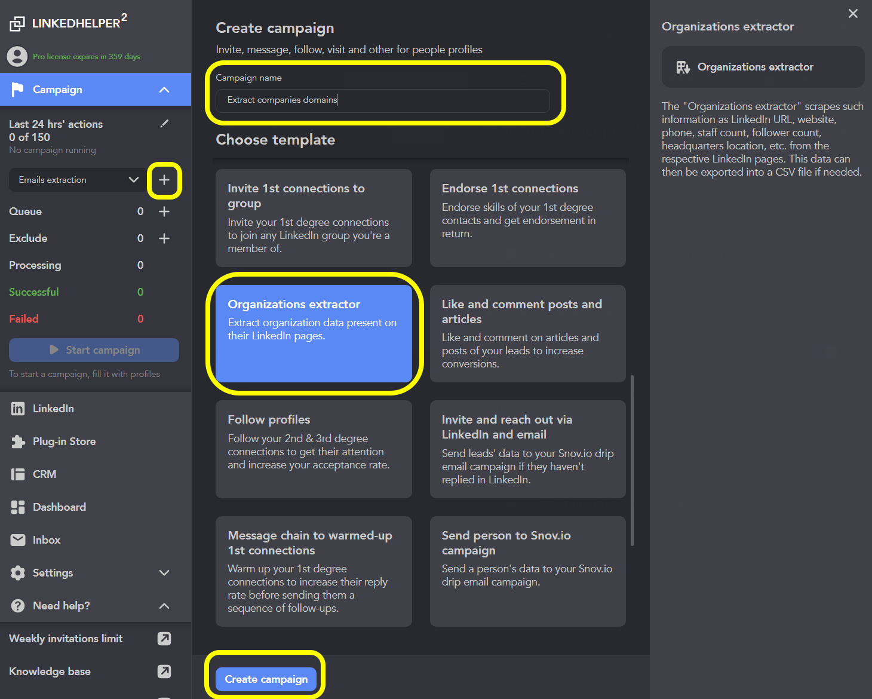Open the Knowledge base link
Viewport: 872px width, 699px height.
tap(50, 672)
